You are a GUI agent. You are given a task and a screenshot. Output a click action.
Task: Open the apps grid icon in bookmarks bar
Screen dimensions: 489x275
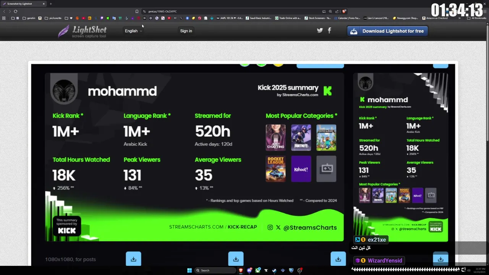(x=4, y=18)
